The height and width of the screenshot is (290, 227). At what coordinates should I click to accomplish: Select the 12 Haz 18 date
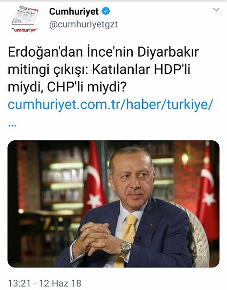click(x=60, y=283)
